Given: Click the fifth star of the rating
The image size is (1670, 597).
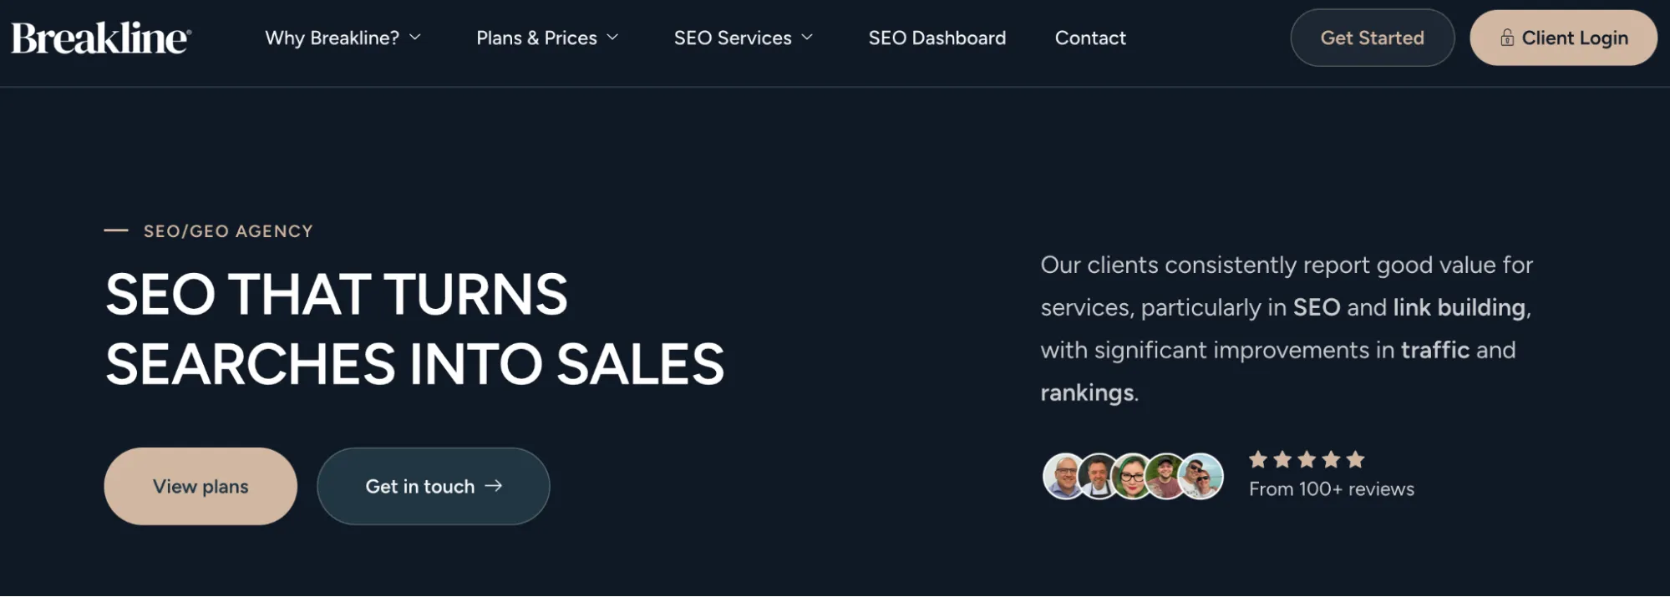Looking at the screenshot, I should [1358, 459].
